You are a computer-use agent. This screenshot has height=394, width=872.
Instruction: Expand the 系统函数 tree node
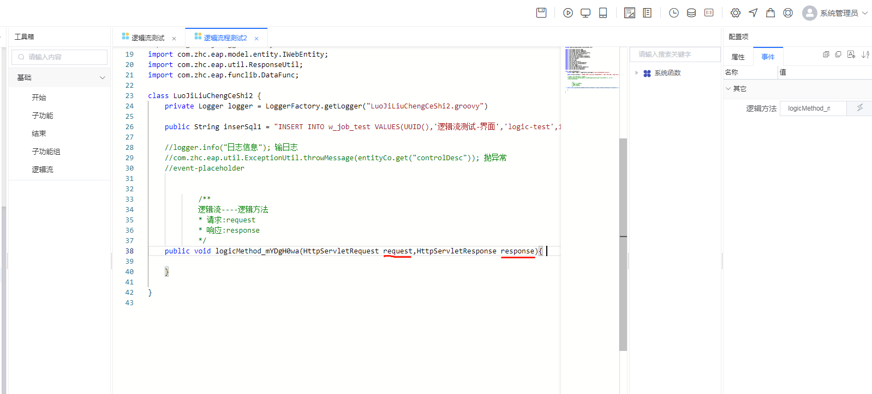pos(636,73)
